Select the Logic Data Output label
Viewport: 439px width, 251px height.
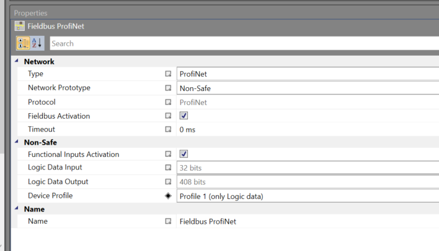[x=58, y=182]
